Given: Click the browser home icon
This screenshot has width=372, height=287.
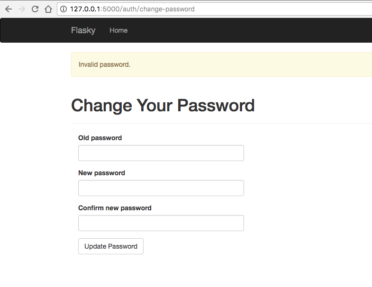Looking at the screenshot, I should click(x=48, y=9).
